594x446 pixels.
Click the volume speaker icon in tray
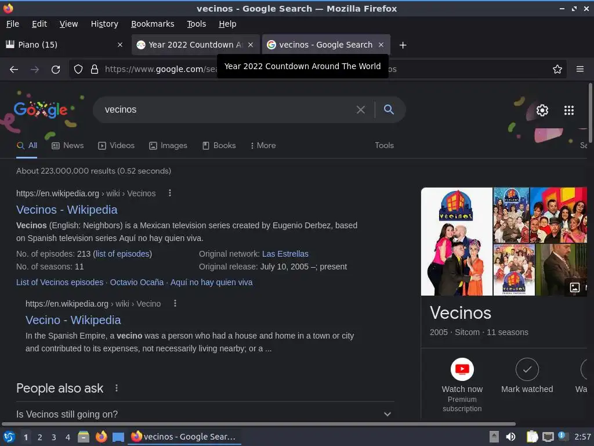tap(510, 437)
